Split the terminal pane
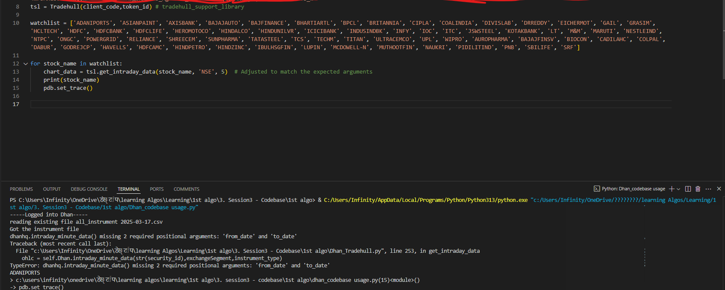The width and height of the screenshot is (725, 290). [688, 189]
